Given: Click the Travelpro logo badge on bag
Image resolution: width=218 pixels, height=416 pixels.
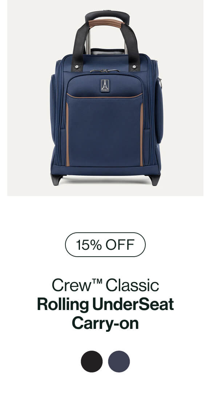Looking at the screenshot, I should (x=105, y=86).
